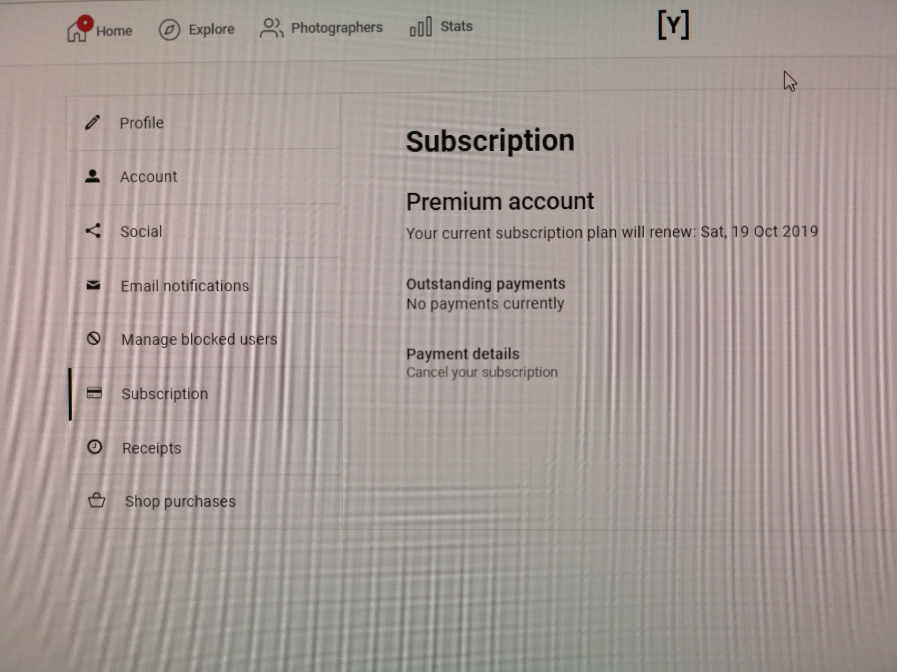Image resolution: width=897 pixels, height=672 pixels.
Task: Select the blocked-circle icon for Manage blocked users
Action: [94, 339]
